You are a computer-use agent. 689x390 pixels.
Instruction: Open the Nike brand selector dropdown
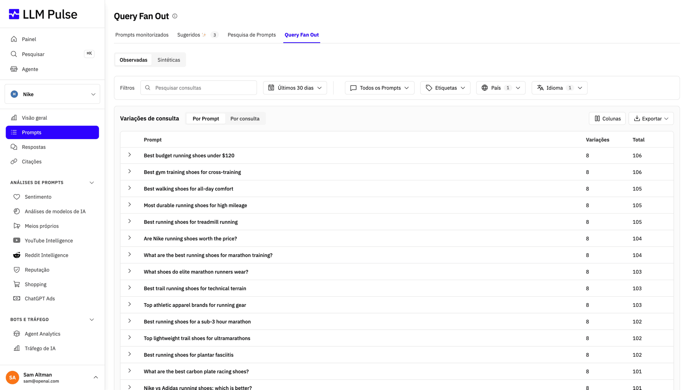52,94
